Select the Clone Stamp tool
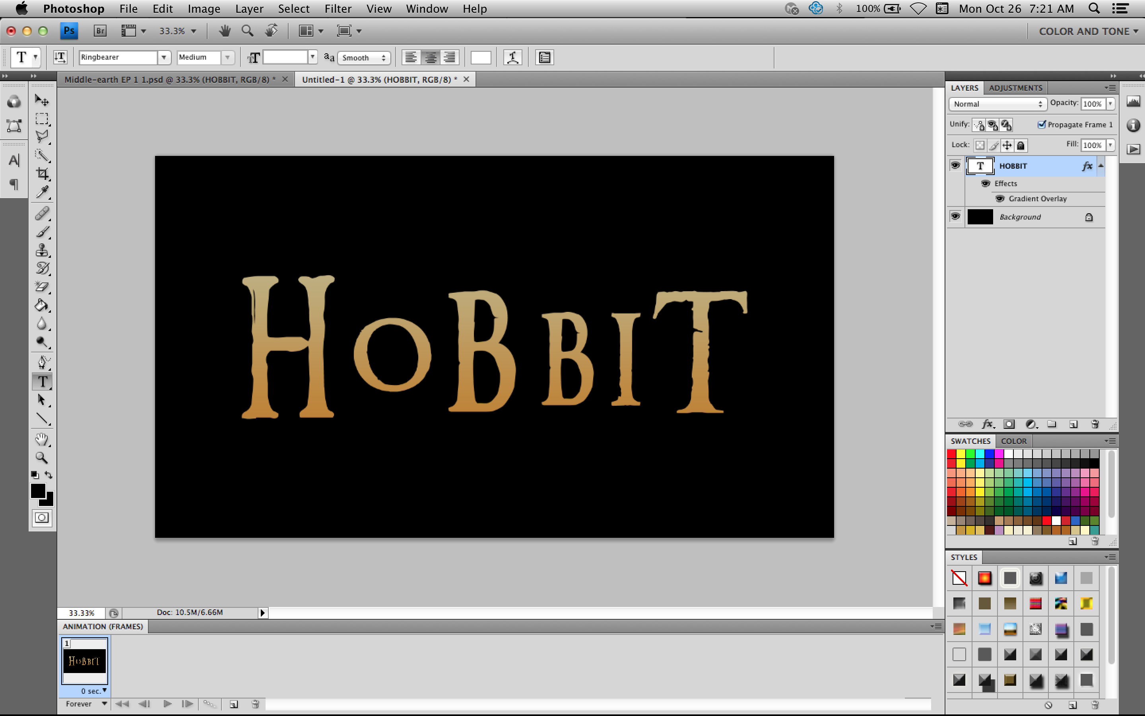This screenshot has width=1145, height=716. coord(42,250)
